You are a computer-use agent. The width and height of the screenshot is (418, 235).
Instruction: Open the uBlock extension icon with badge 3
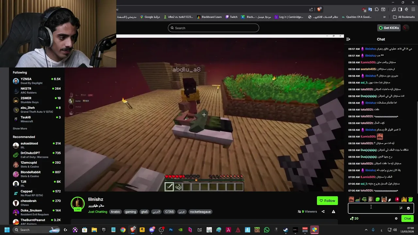click(x=364, y=9)
